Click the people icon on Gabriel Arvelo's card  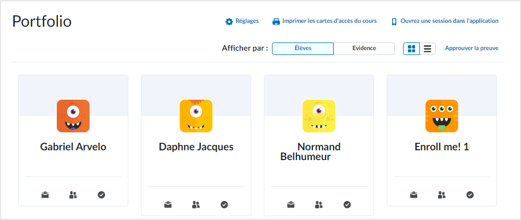click(73, 195)
